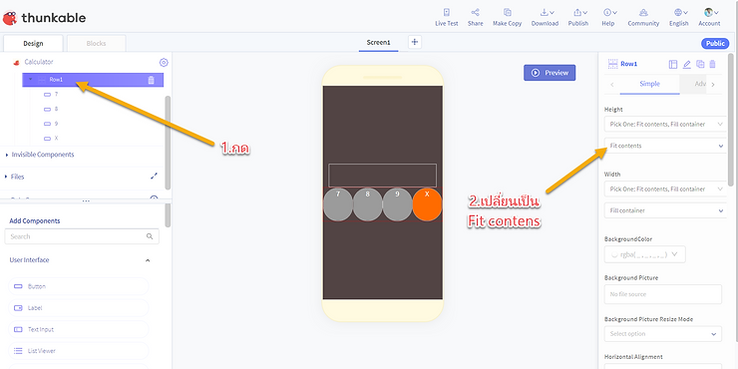738x369 pixels.
Task: Click the properties panel scrollbar
Action: tap(730, 120)
